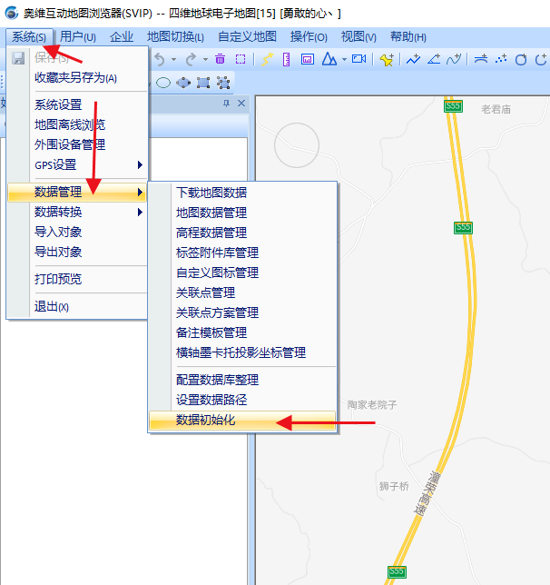Expand the mountain tool dropdown arrow
The width and height of the screenshot is (550, 585).
[x=344, y=60]
